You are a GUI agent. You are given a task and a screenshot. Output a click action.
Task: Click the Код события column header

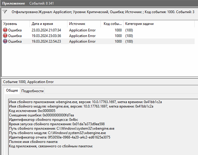click(112, 24)
